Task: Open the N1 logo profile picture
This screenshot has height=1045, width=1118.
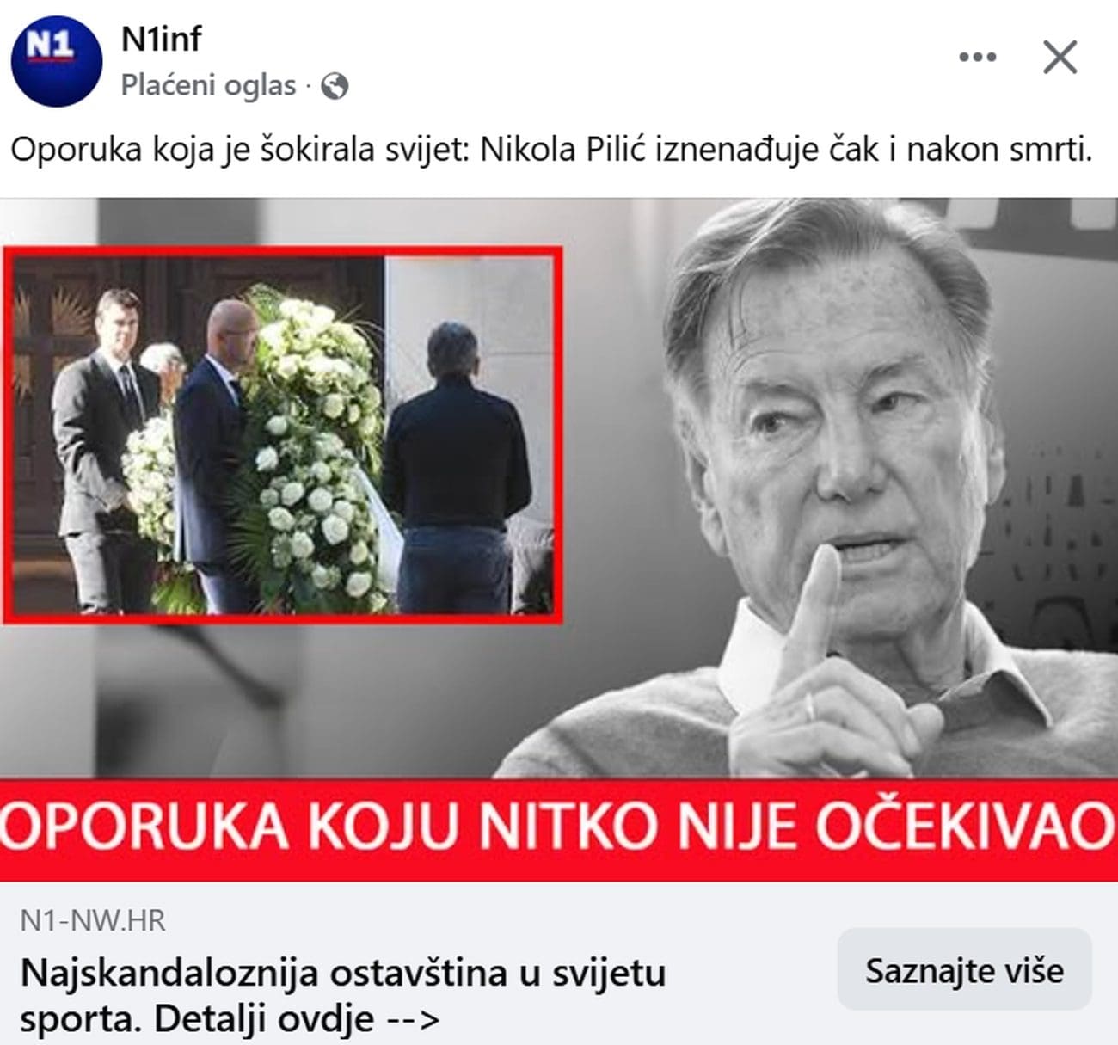Action: pos(56,61)
